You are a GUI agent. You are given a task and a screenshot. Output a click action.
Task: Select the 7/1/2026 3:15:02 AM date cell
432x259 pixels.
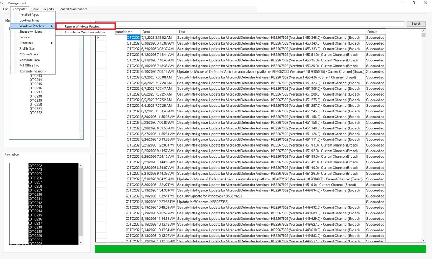158,38
